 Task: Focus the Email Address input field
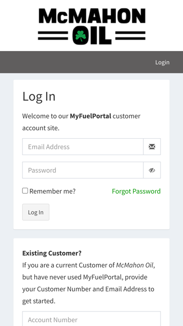point(83,147)
